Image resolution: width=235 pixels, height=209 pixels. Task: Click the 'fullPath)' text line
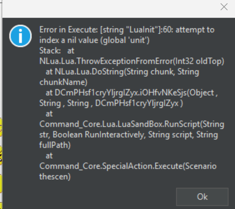[55, 145]
